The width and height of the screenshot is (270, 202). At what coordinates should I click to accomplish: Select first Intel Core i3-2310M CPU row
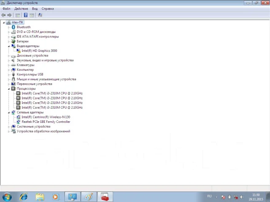[x=52, y=93]
